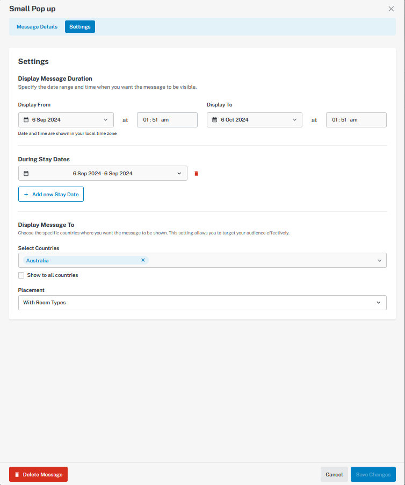
Task: Enable Show to all countries checkbox
Action: (21, 275)
